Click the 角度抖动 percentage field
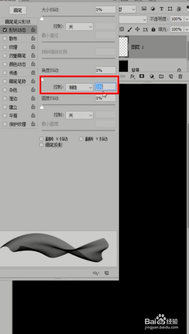The width and height of the screenshot is (189, 334). (x=106, y=70)
